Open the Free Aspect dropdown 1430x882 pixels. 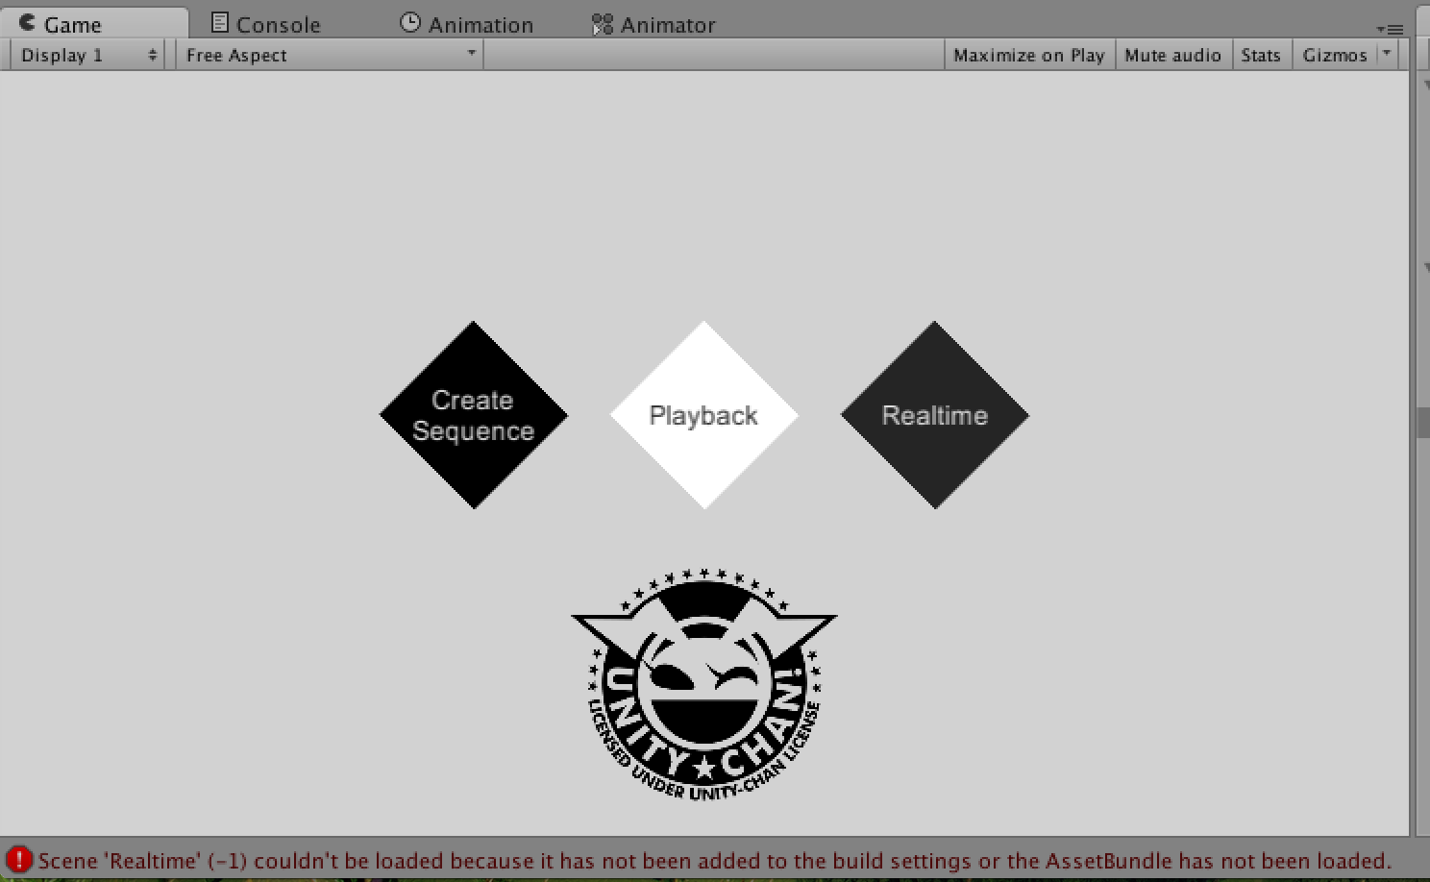tap(330, 55)
